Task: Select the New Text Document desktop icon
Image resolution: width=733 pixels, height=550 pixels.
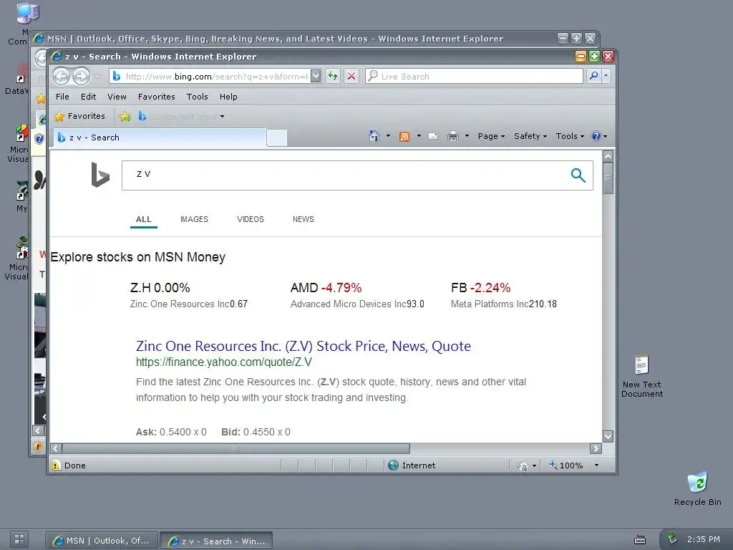Action: click(642, 376)
